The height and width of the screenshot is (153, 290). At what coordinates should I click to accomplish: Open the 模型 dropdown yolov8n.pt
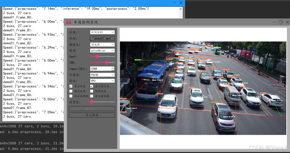pos(102,51)
